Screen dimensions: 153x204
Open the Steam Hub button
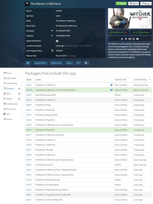56,63
